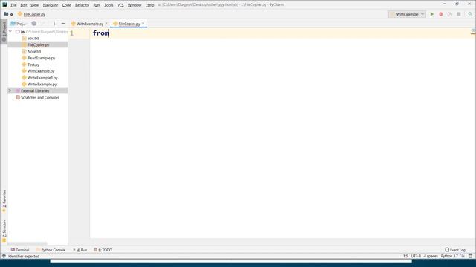
Task: Select Note.txt in project tree
Action: [x=34, y=51]
